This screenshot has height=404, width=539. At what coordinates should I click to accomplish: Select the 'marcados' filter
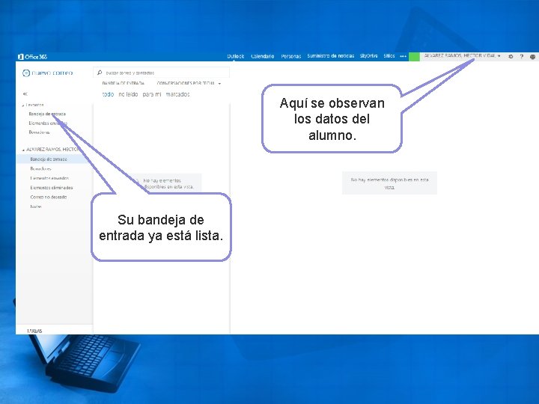click(x=177, y=94)
